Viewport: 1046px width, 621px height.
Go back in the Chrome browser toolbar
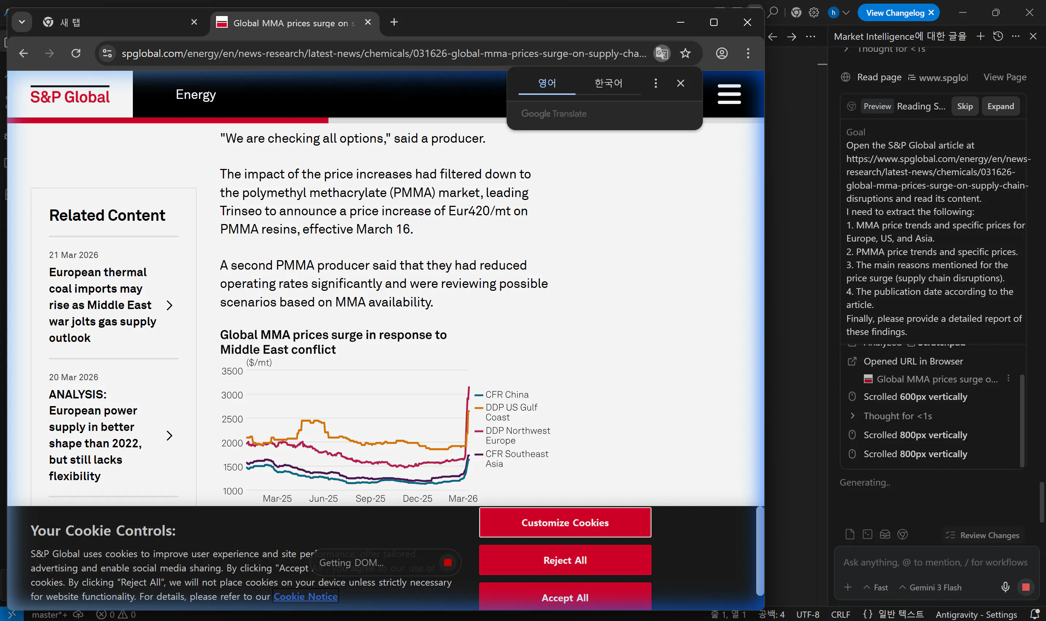(23, 53)
